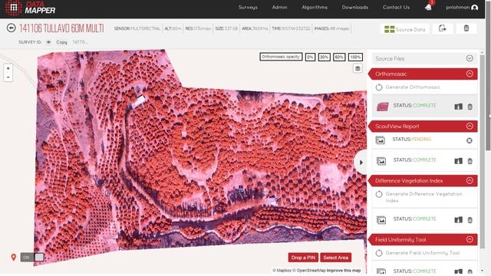Download the Difference Vegetation Index result
491x276 pixels.
(x=459, y=220)
